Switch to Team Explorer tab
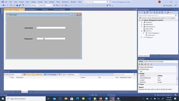Screen dimensions: 179x101 point(155,56)
